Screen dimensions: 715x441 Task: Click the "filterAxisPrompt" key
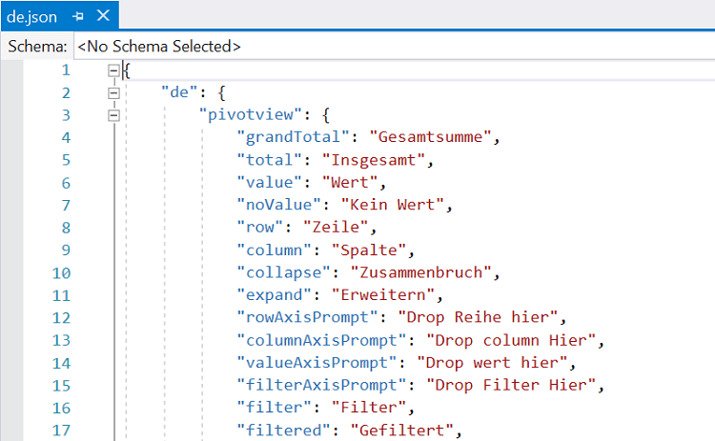coord(321,385)
